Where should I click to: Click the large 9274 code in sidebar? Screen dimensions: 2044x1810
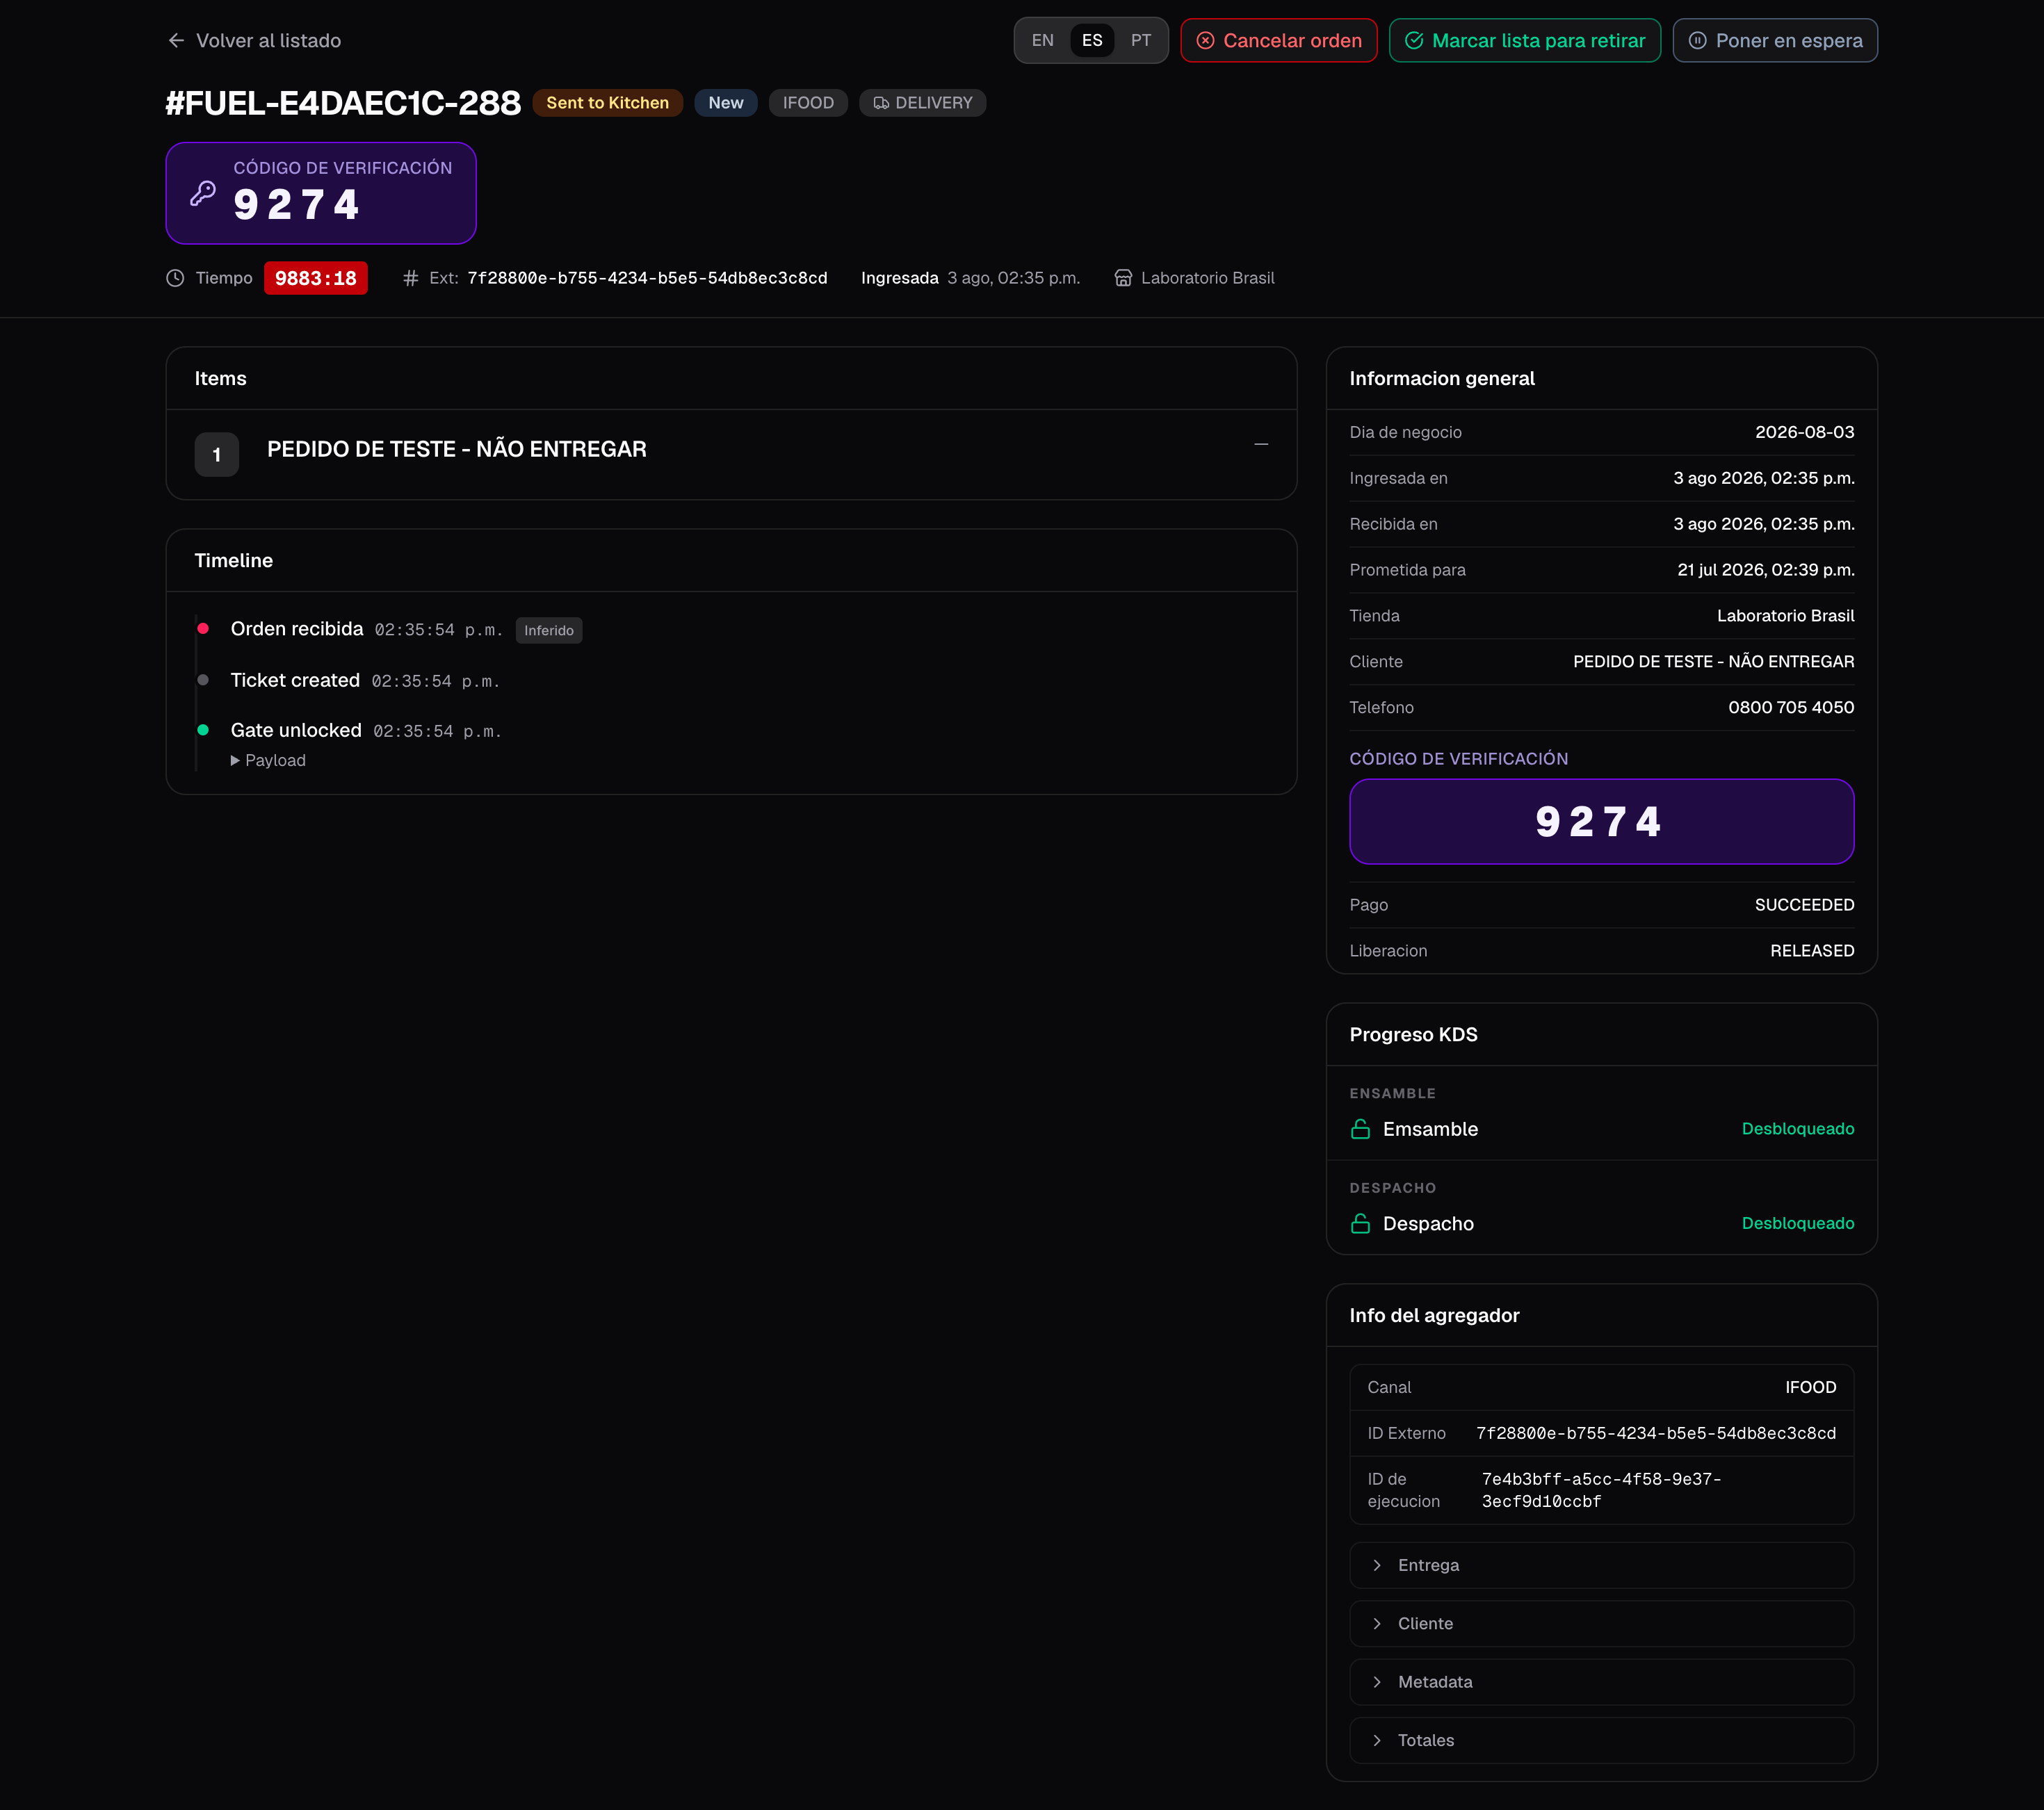pyautogui.click(x=1598, y=822)
